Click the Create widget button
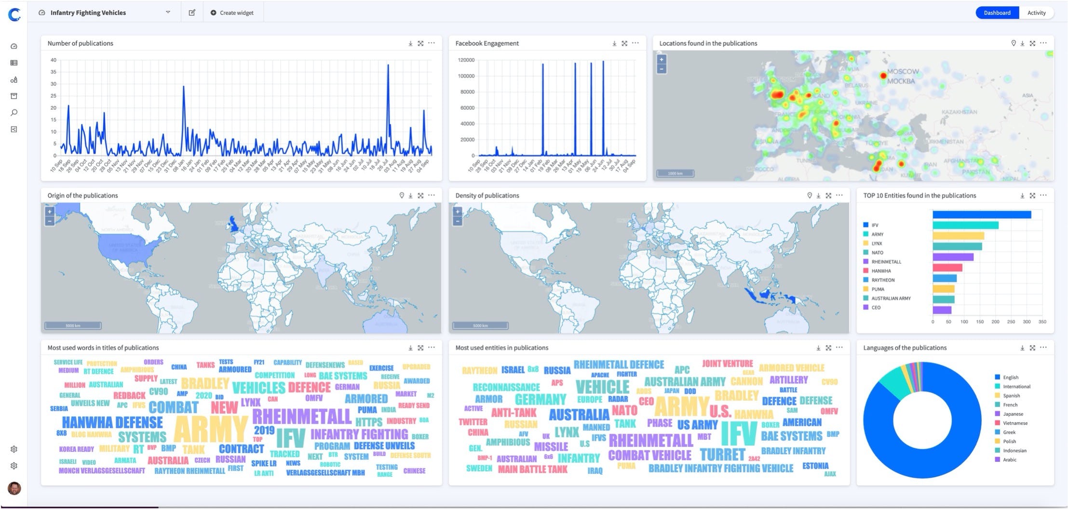1068x509 pixels. 232,13
